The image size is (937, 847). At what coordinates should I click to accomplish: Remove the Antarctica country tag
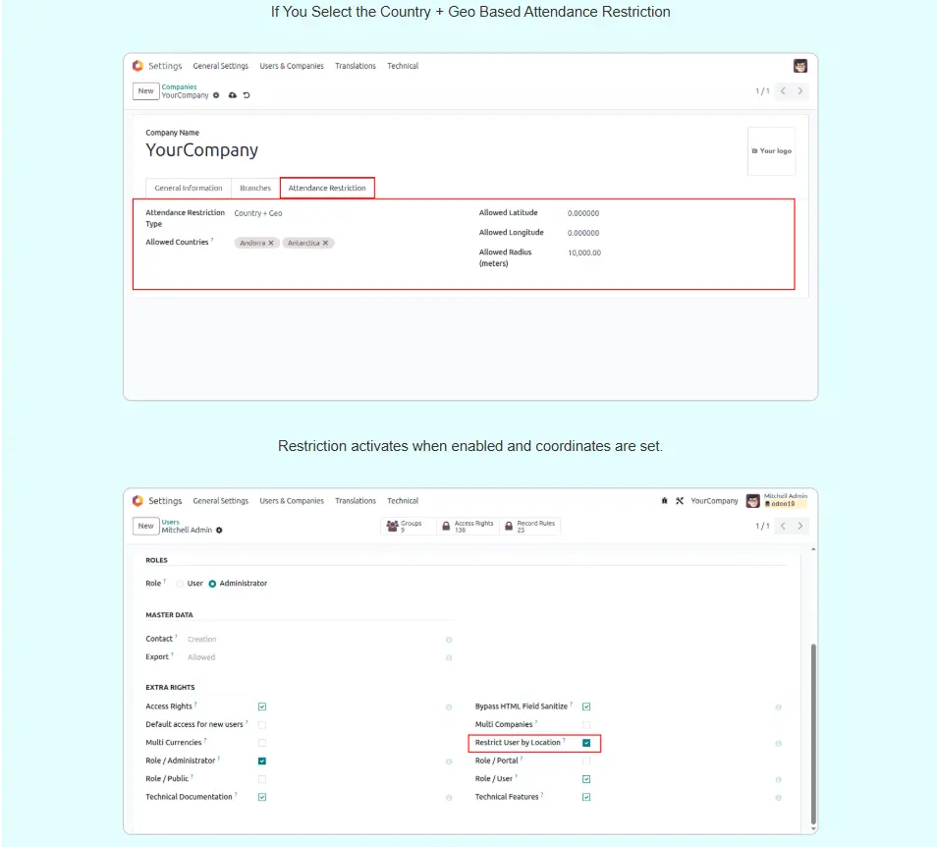pyautogui.click(x=326, y=243)
